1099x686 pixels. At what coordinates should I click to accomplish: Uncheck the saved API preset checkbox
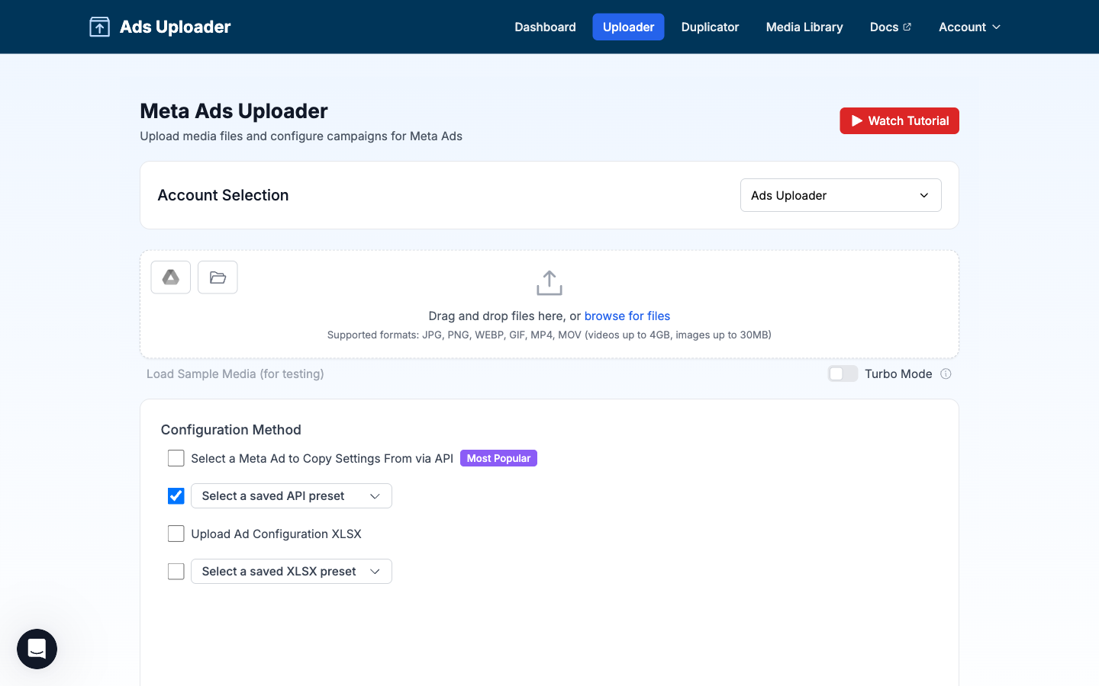(x=176, y=496)
